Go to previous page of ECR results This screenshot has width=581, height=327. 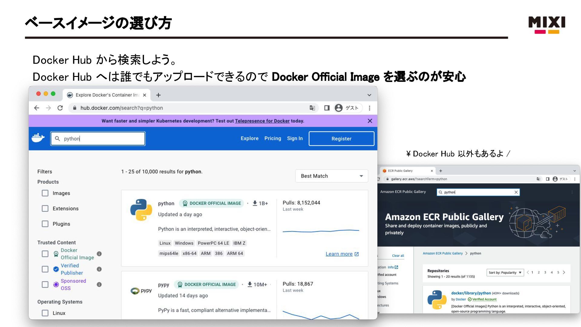[x=528, y=272]
